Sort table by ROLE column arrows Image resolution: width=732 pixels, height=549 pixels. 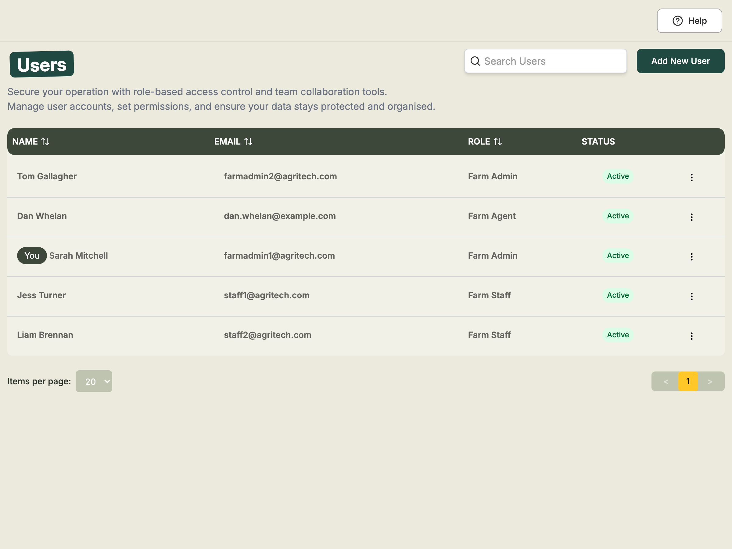(498, 142)
